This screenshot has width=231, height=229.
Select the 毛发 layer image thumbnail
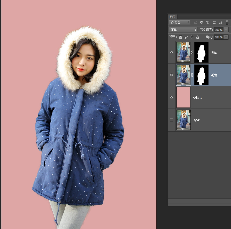(x=183, y=75)
